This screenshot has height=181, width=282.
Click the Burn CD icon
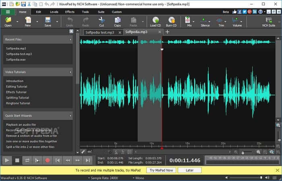point(171,20)
